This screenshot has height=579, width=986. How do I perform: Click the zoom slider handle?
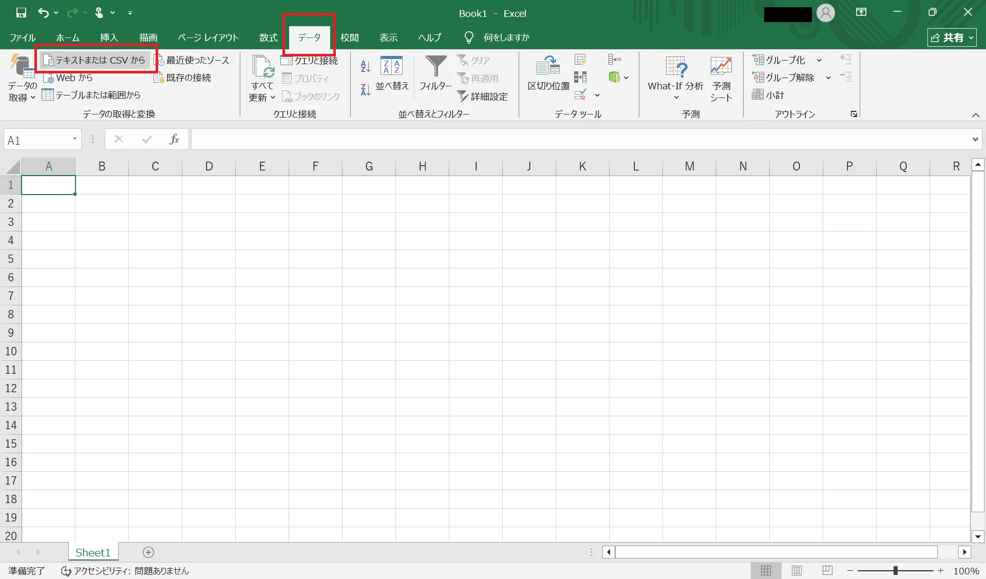point(895,570)
